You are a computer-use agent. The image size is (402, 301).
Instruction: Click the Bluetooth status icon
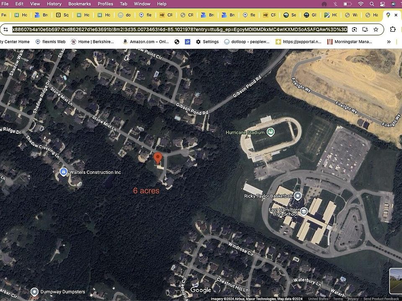pos(335,4)
